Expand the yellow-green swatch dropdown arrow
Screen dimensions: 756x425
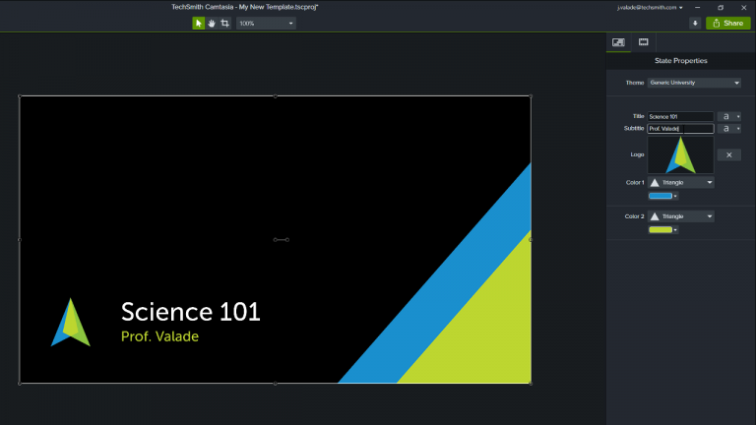[x=675, y=230]
